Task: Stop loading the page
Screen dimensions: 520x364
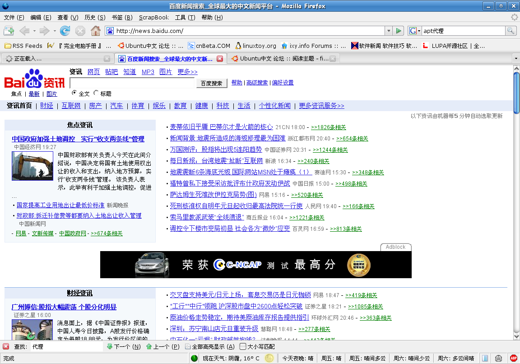Action: click(x=80, y=31)
